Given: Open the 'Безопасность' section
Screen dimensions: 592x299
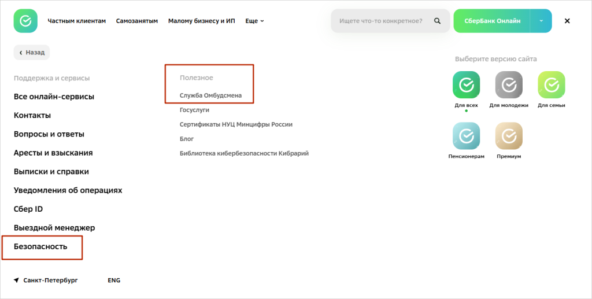Looking at the screenshot, I should (x=40, y=246).
